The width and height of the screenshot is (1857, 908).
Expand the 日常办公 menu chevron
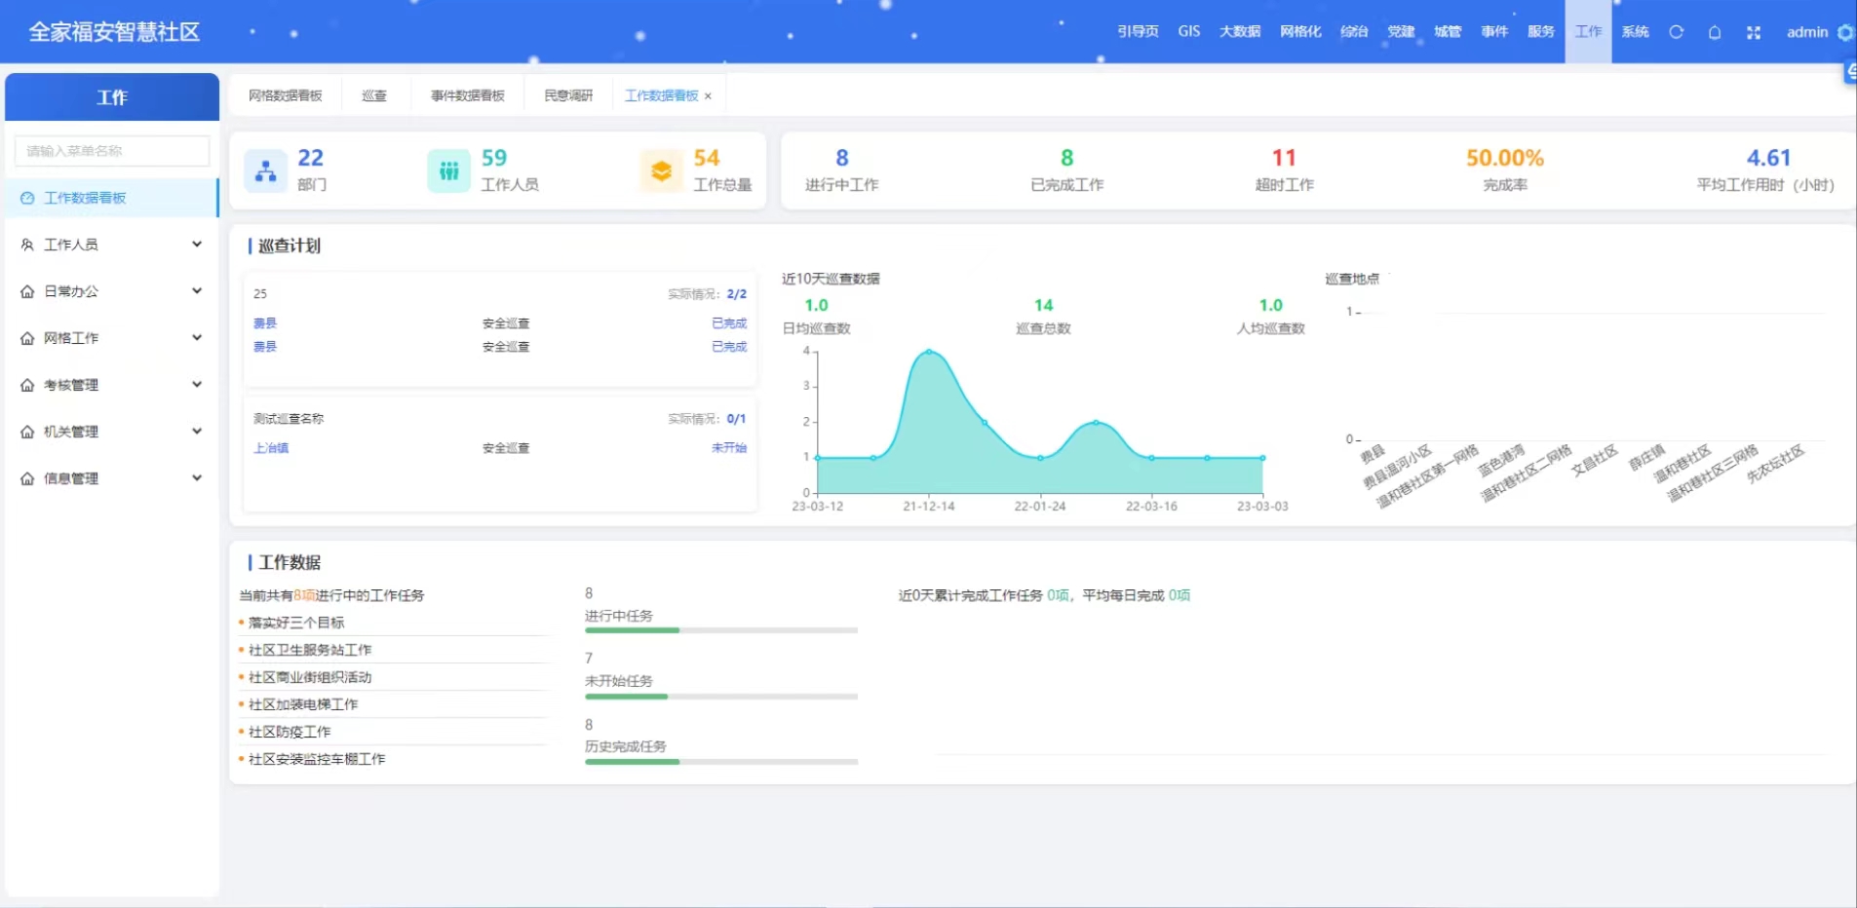coord(197,291)
